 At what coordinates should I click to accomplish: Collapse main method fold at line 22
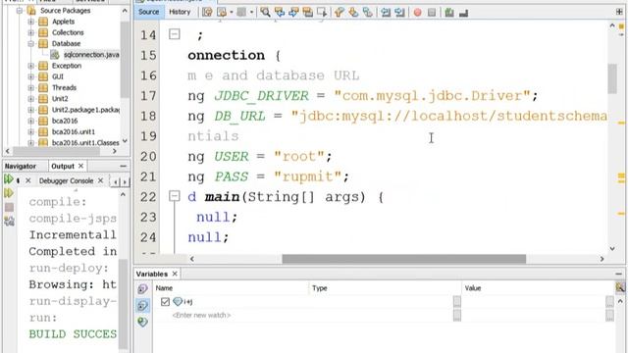175,196
